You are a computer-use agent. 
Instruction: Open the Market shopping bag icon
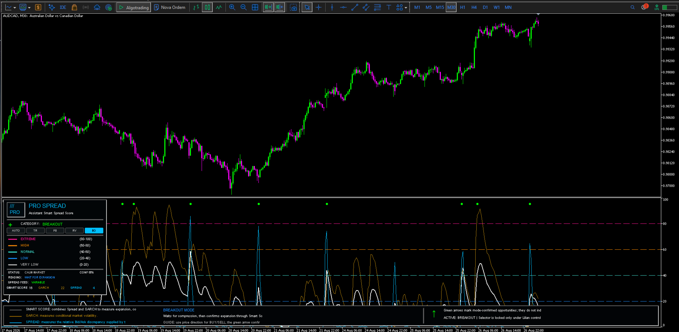(x=74, y=7)
